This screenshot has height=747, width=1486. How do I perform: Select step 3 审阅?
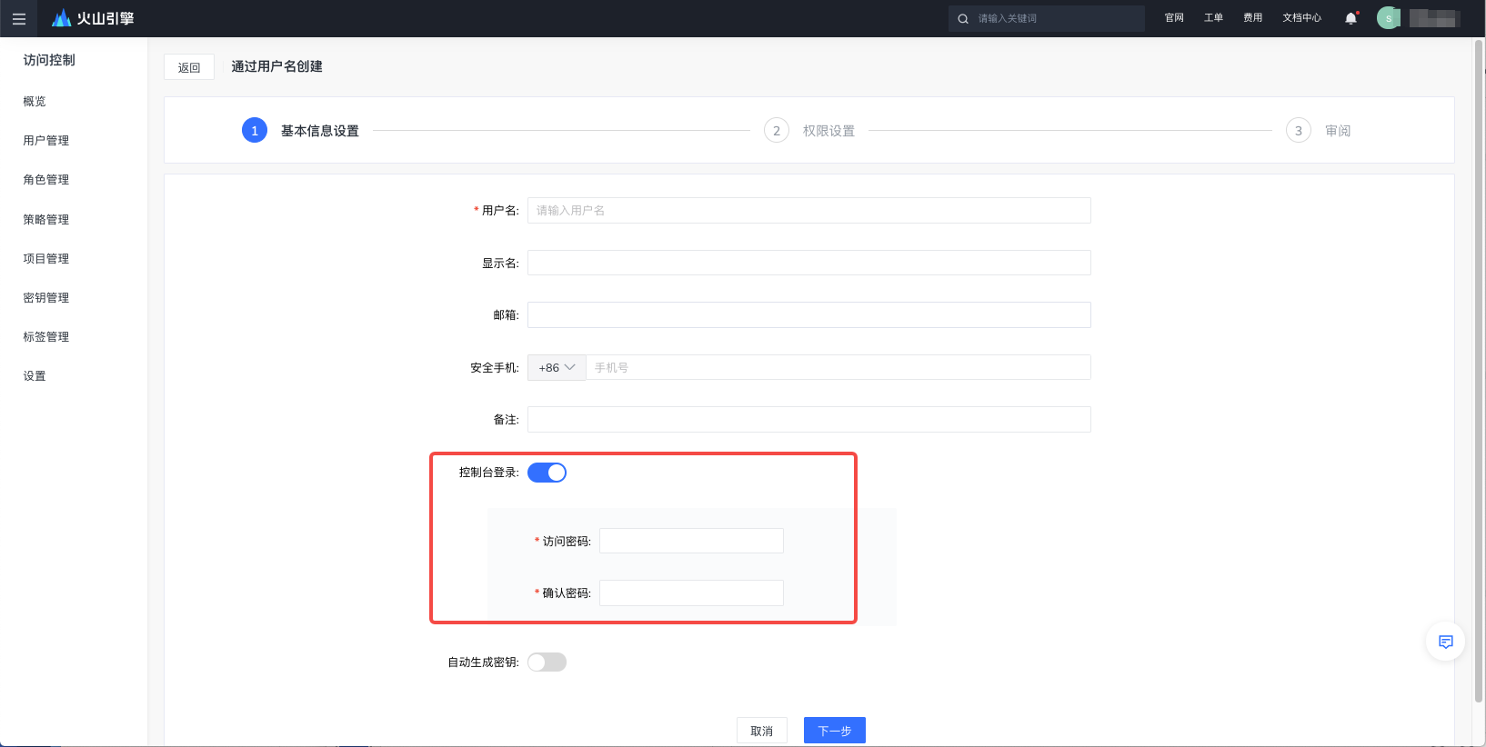point(1319,131)
